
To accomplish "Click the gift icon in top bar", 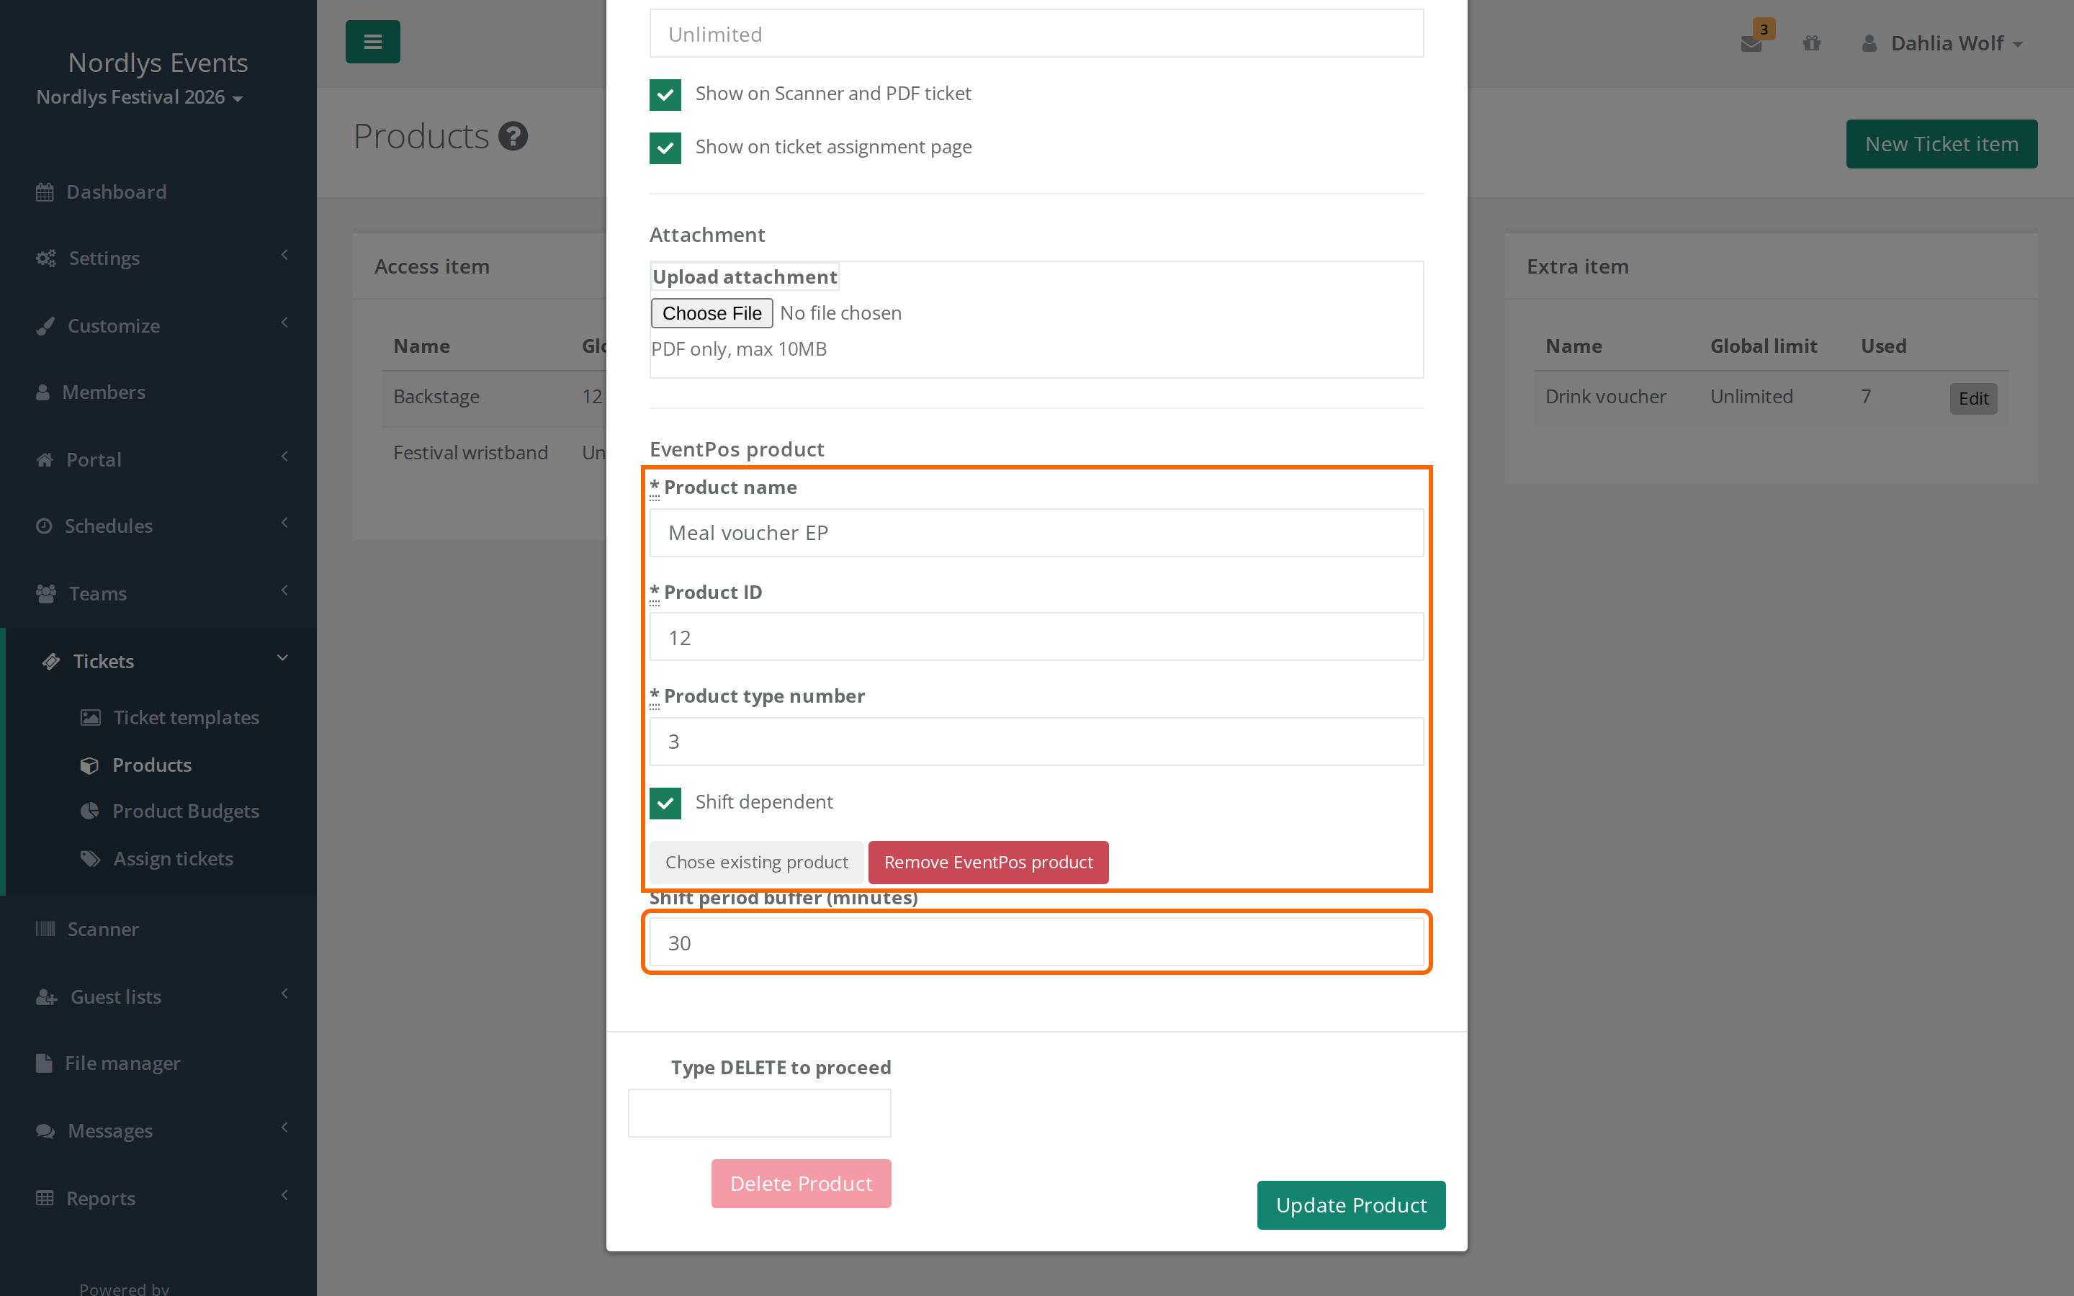I will pyautogui.click(x=1811, y=43).
